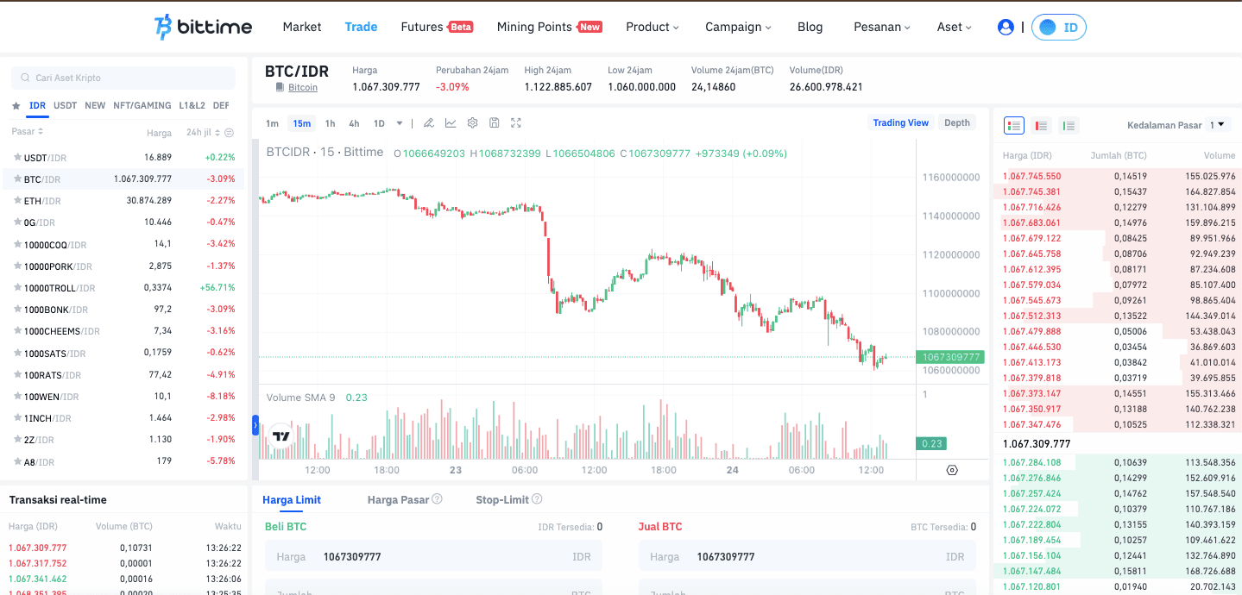Enter fullscreen mode on the chart

point(515,122)
